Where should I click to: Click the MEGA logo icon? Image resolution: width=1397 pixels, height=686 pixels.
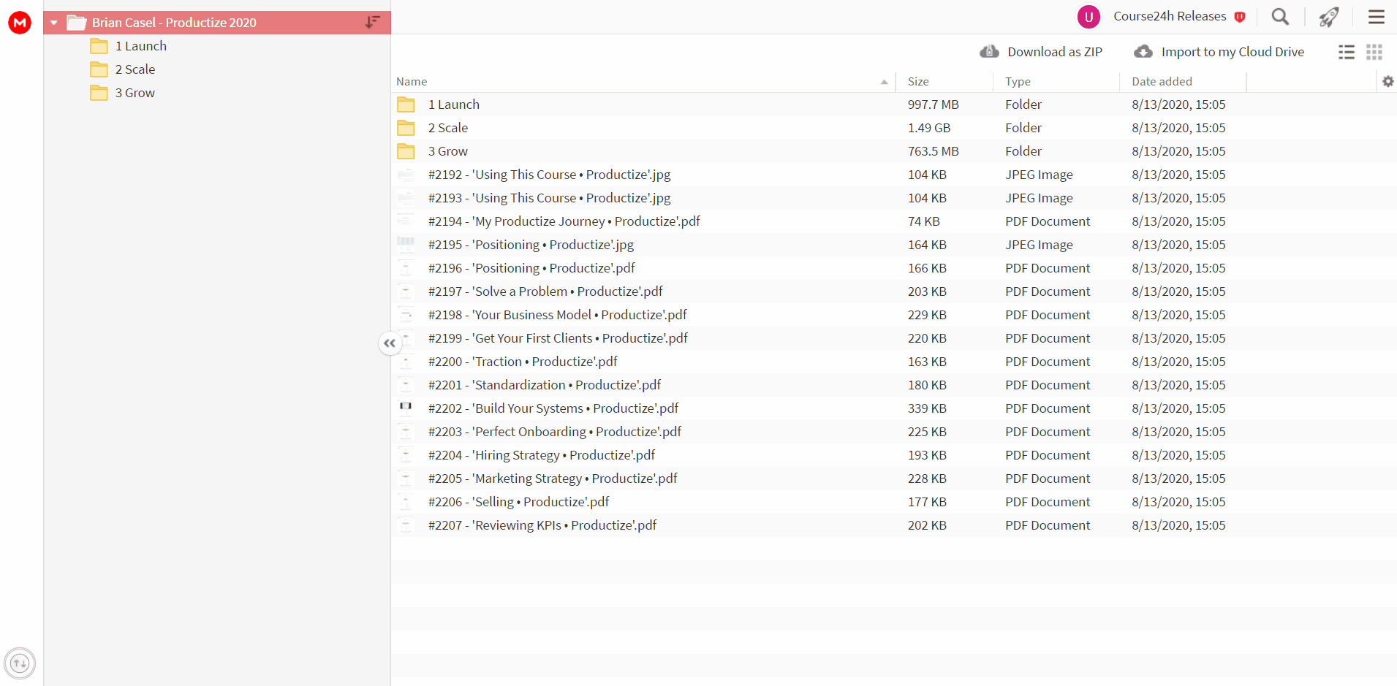pos(20,23)
